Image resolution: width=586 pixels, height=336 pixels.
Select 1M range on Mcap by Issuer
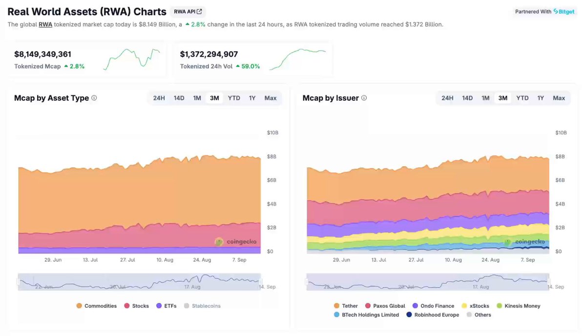(486, 98)
